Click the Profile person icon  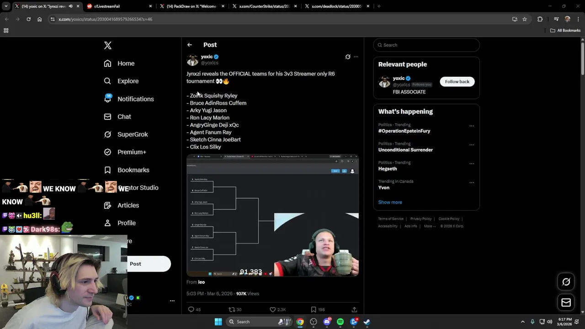tap(107, 223)
